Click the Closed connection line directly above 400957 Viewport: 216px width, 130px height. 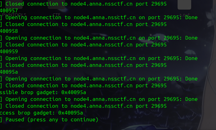click(x=84, y=4)
